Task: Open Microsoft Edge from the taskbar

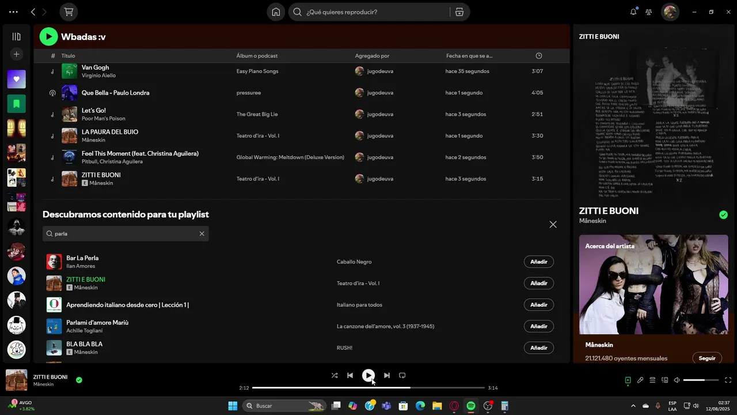Action: point(420,406)
